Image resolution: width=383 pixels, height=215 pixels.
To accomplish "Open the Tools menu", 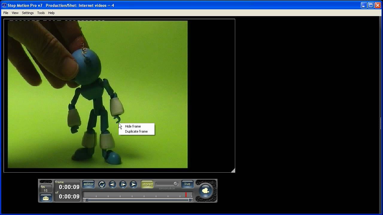I will click(41, 13).
